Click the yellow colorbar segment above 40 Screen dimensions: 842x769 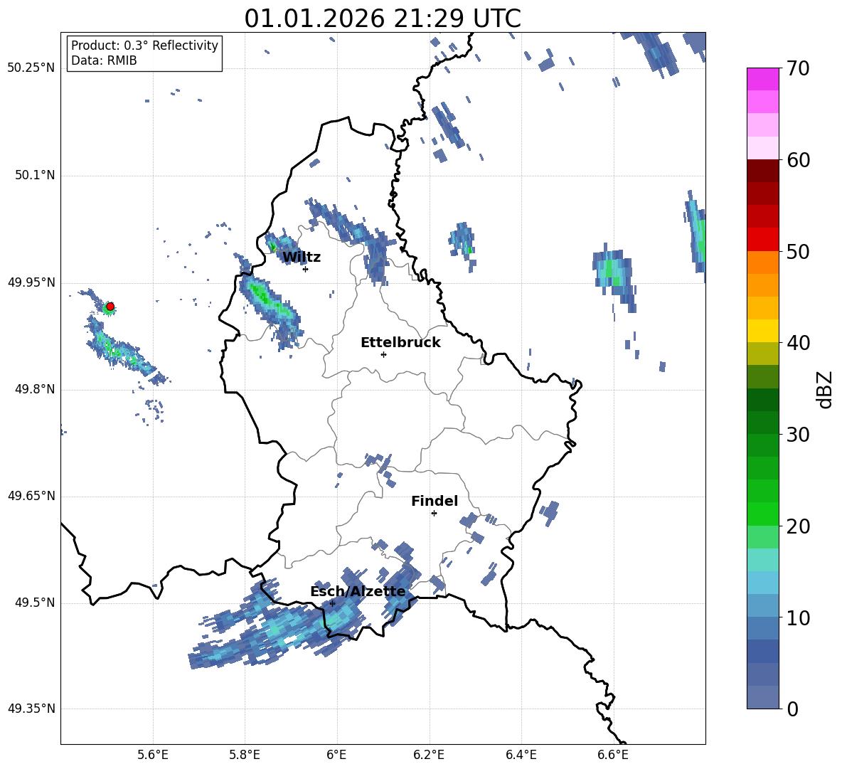point(762,331)
